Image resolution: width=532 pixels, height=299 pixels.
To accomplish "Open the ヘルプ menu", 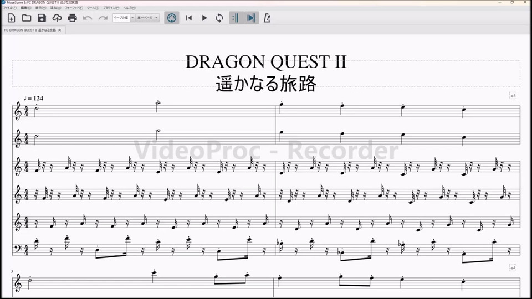I will tap(129, 8).
